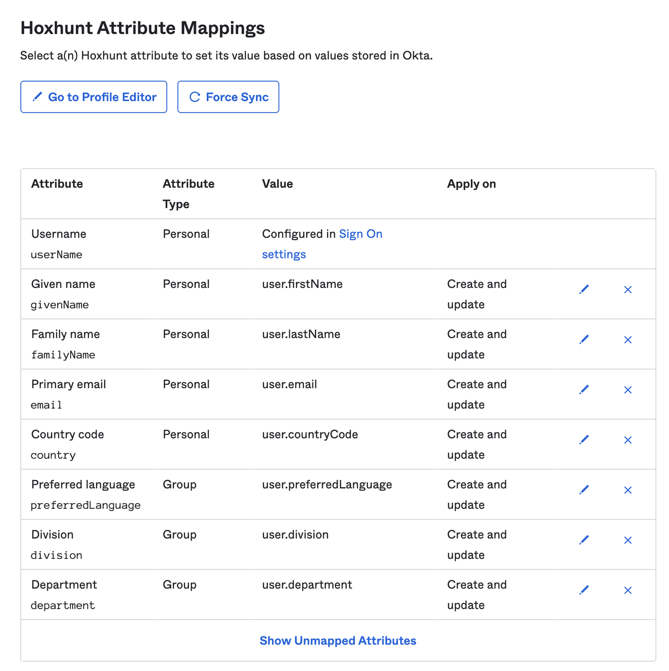Select the user.preferredLanguage value
This screenshot has width=669, height=671.
point(327,485)
